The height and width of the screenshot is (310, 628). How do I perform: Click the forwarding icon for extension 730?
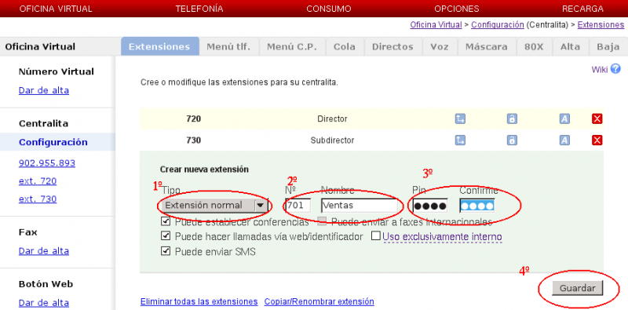(x=460, y=140)
